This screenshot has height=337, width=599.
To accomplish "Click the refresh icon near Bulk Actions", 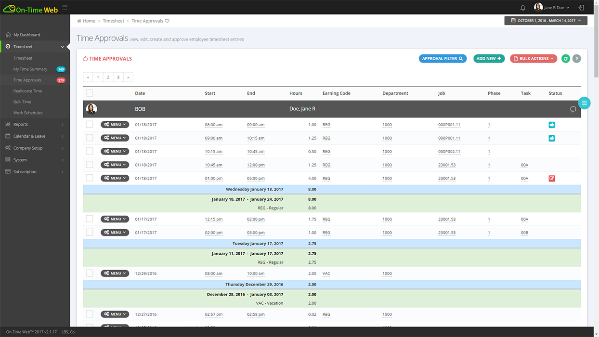I will (565, 58).
